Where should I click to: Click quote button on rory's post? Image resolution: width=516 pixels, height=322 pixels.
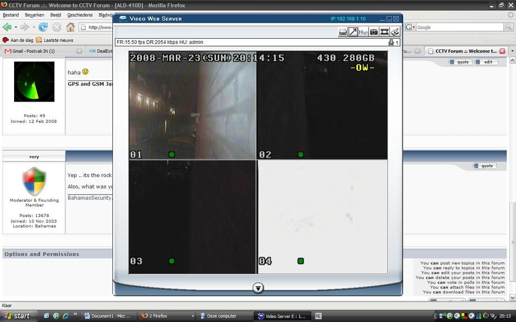(x=484, y=166)
